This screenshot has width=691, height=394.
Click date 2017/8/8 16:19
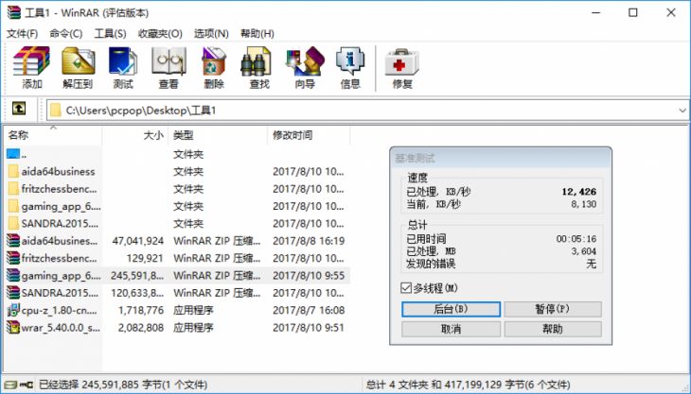pyautogui.click(x=309, y=241)
